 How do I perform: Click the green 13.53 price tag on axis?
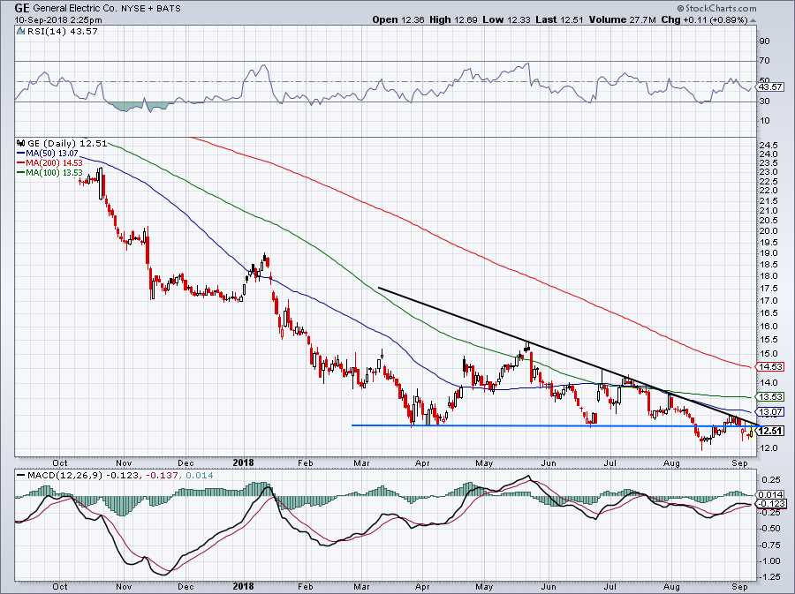click(771, 396)
